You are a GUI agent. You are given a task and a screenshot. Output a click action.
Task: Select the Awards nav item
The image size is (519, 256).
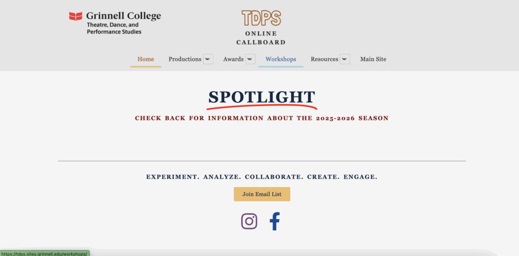[233, 59]
